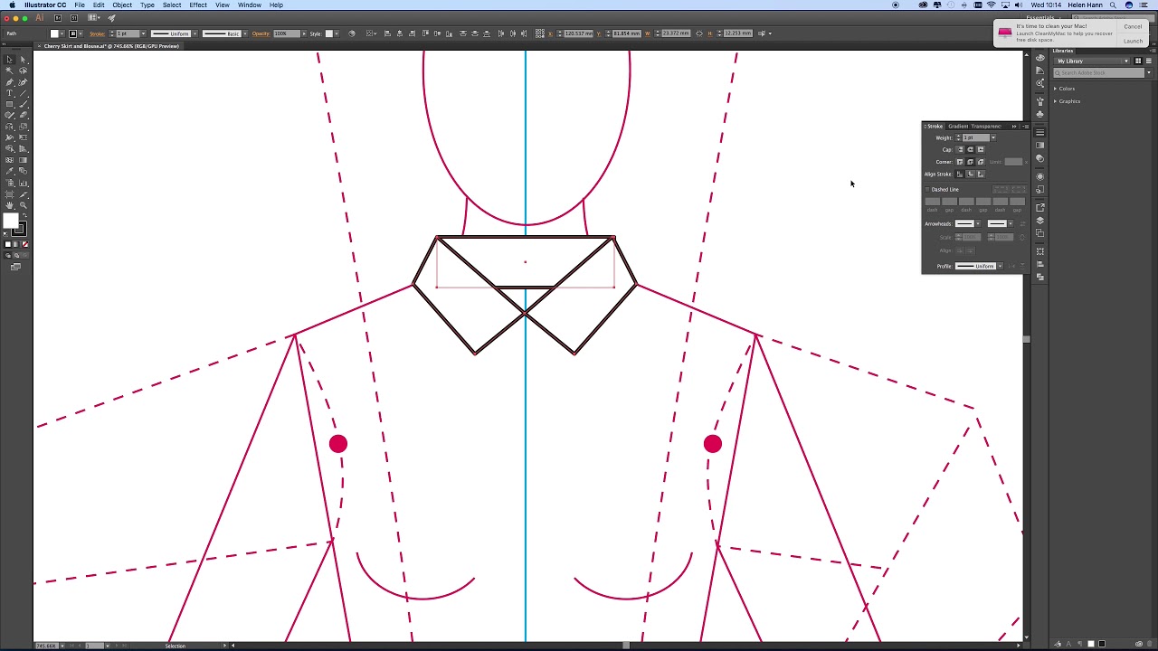Image resolution: width=1158 pixels, height=651 pixels.
Task: Pick the Eyedropper tool
Action: pos(10,172)
